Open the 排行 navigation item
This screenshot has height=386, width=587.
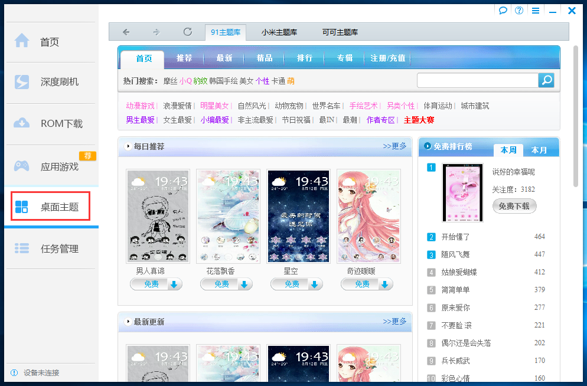(x=306, y=58)
